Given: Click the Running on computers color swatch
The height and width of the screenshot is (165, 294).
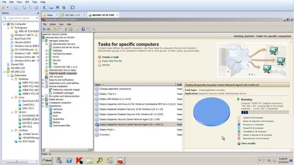Looking at the screenshot, I should [x=239, y=125].
